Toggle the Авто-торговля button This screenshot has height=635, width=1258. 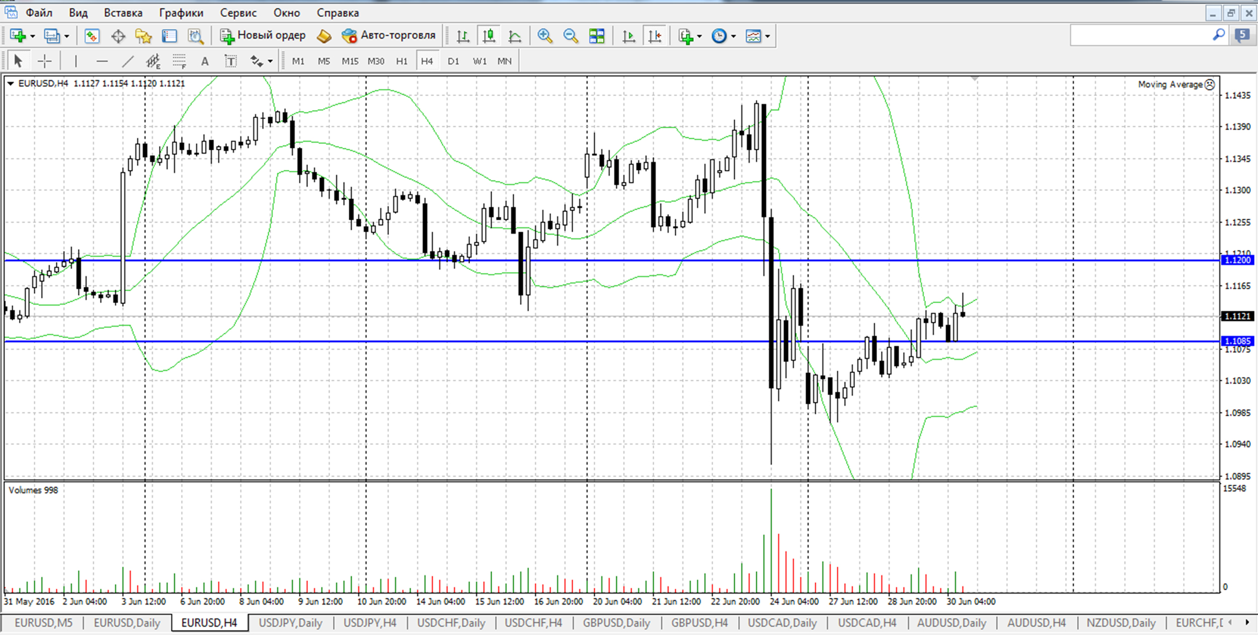coord(388,36)
